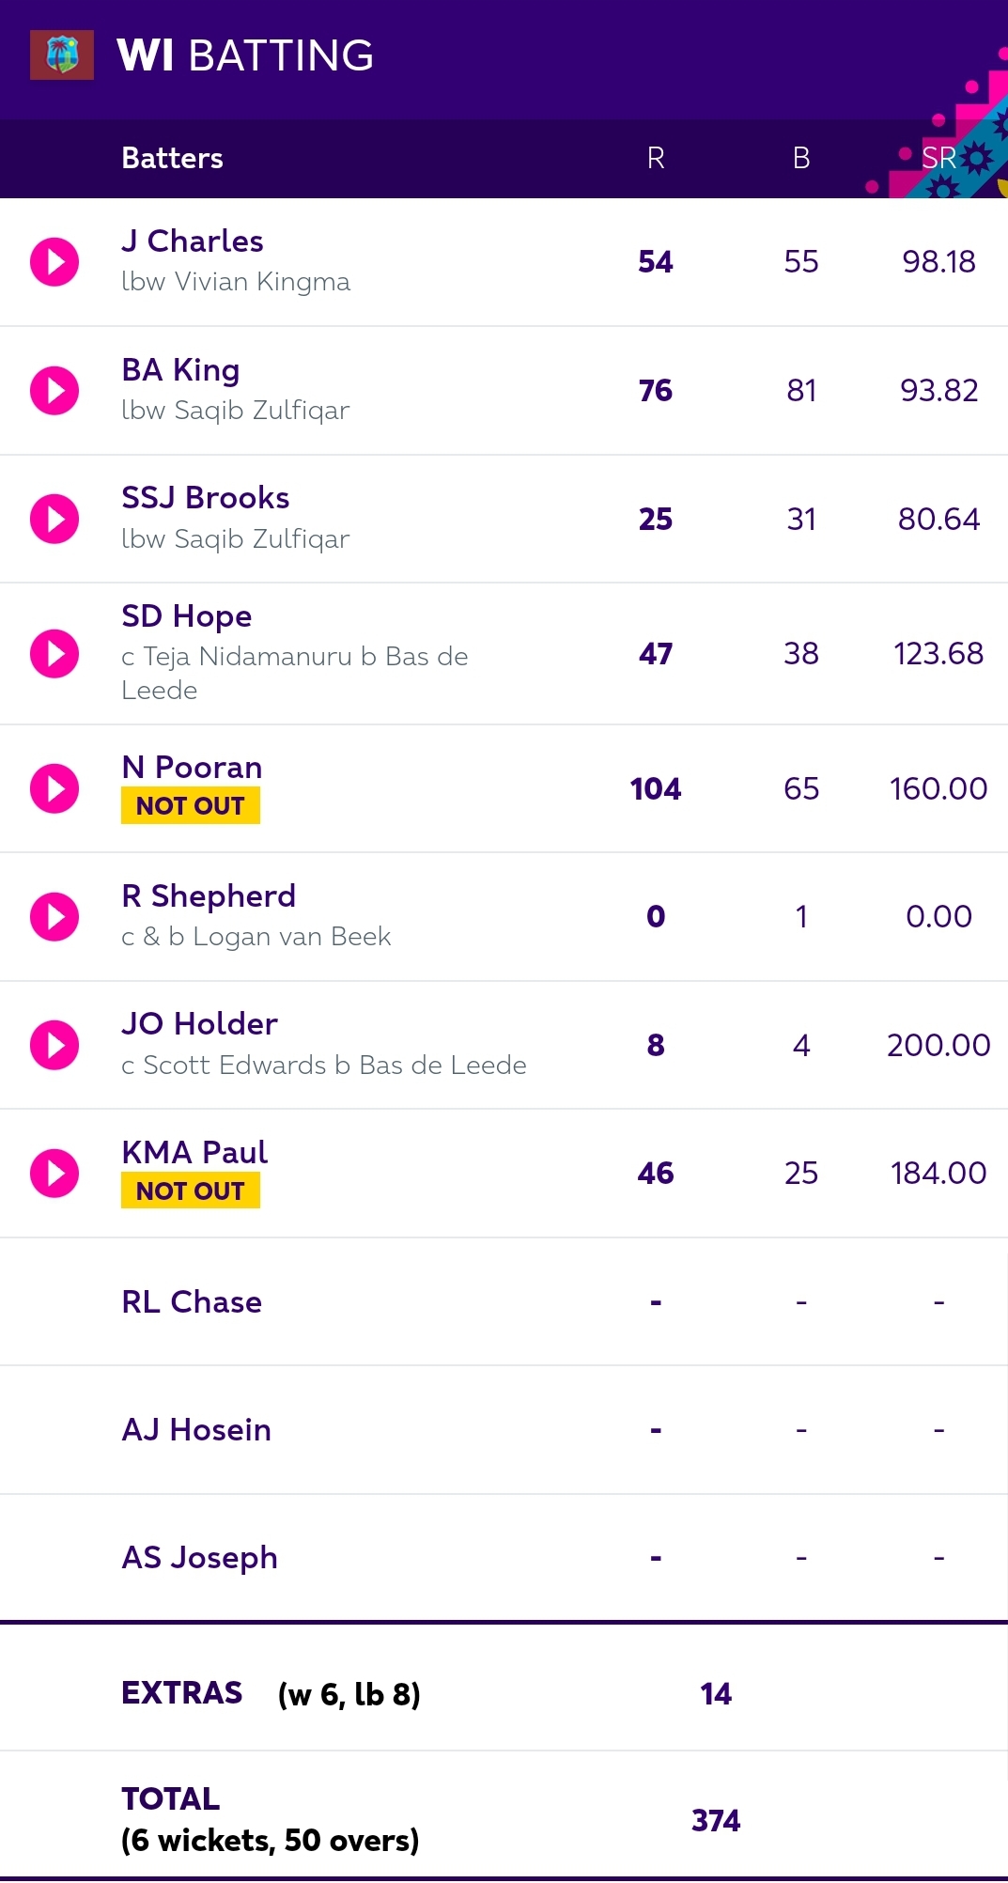Click the West Indies team flag icon

[62, 54]
